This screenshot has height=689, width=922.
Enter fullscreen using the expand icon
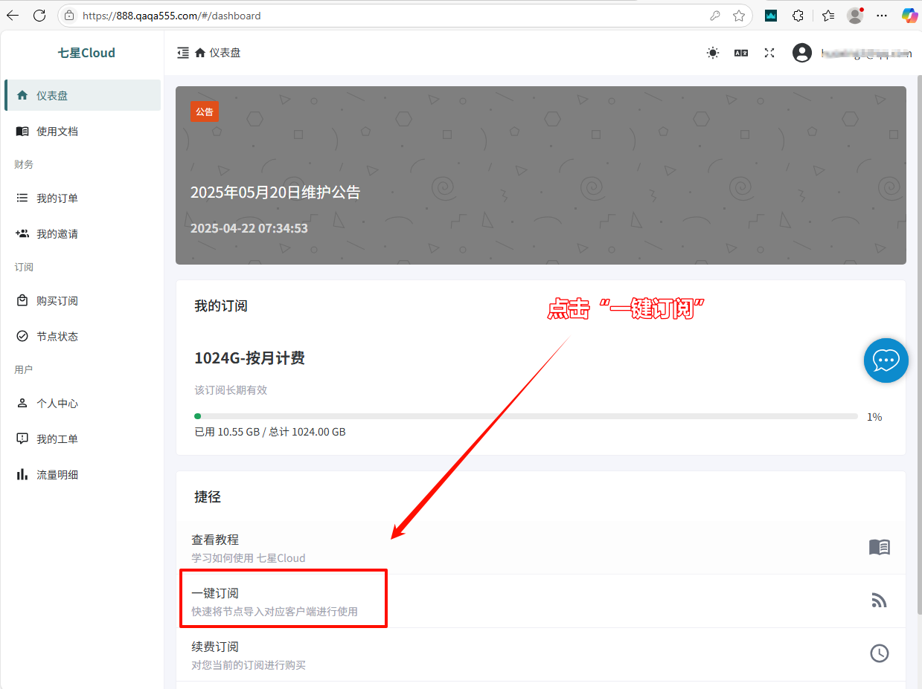click(x=769, y=53)
